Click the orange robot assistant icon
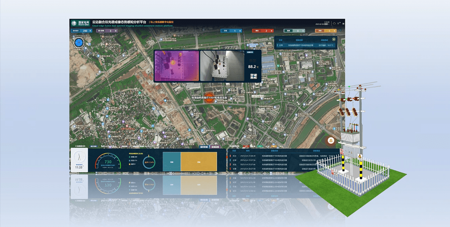This screenshot has width=450, height=227. (x=331, y=140)
